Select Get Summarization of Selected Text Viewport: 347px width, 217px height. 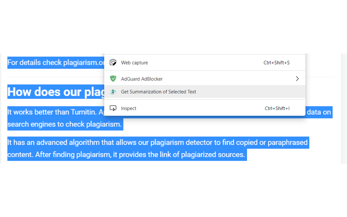point(205,92)
